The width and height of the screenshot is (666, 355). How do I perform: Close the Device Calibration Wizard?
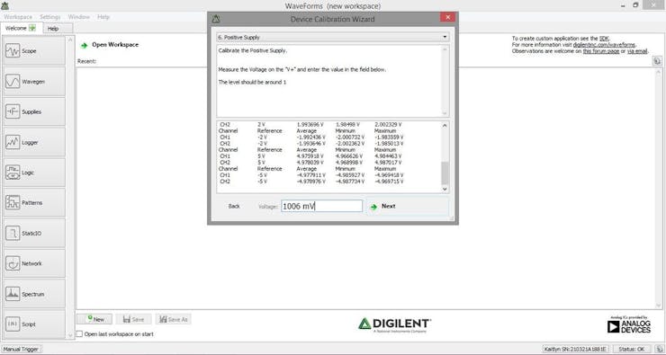(x=447, y=17)
